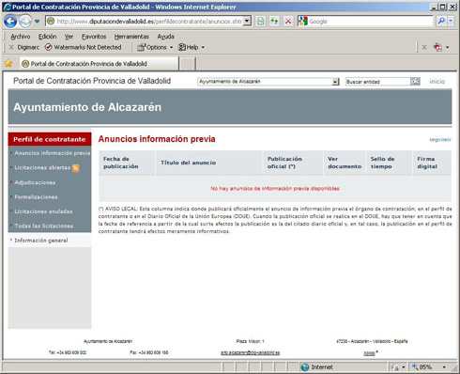This screenshot has height=374, width=460.
Task: Click the imprimir link
Action: pyautogui.click(x=440, y=140)
